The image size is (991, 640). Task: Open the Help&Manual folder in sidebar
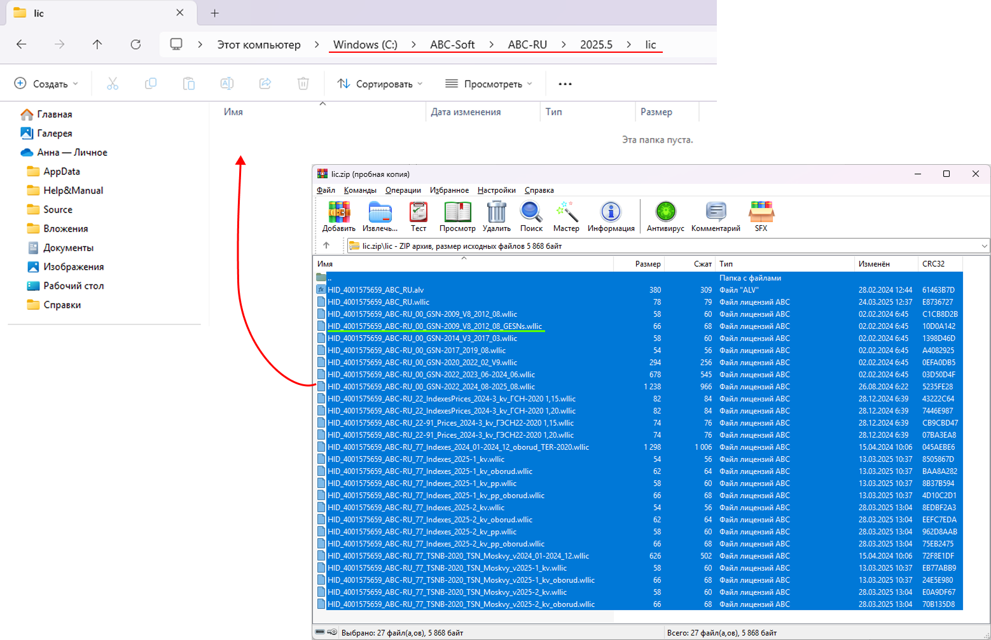click(65, 191)
